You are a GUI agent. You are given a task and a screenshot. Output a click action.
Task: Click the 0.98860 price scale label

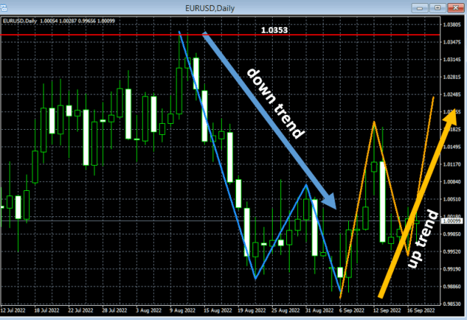pyautogui.click(x=452, y=286)
